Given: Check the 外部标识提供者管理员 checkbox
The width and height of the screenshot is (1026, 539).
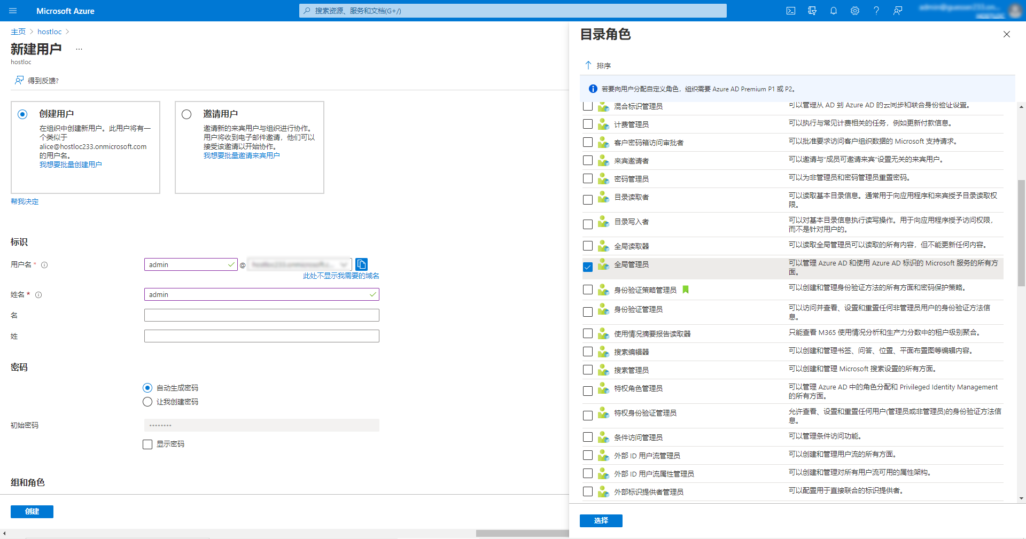Looking at the screenshot, I should [588, 491].
